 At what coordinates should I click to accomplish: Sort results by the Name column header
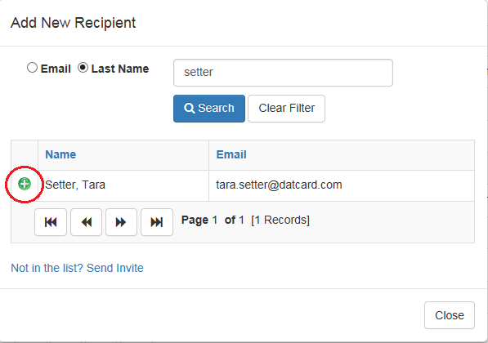[60, 154]
